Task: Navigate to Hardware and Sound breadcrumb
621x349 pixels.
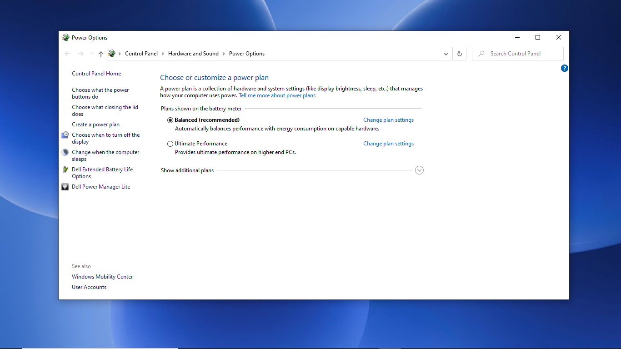Action: click(193, 54)
